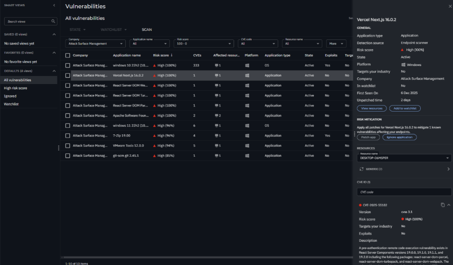
Task: Tick the checkbox for windows 10 22h2 row
Action: pyautogui.click(x=68, y=66)
